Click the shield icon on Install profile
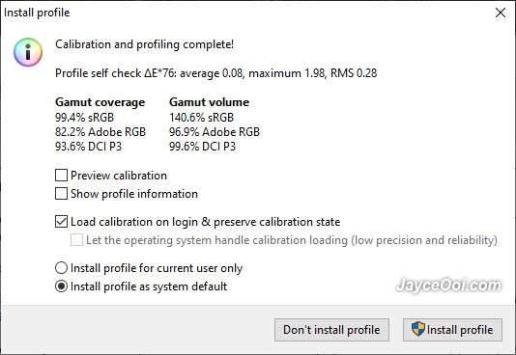 pos(418,329)
